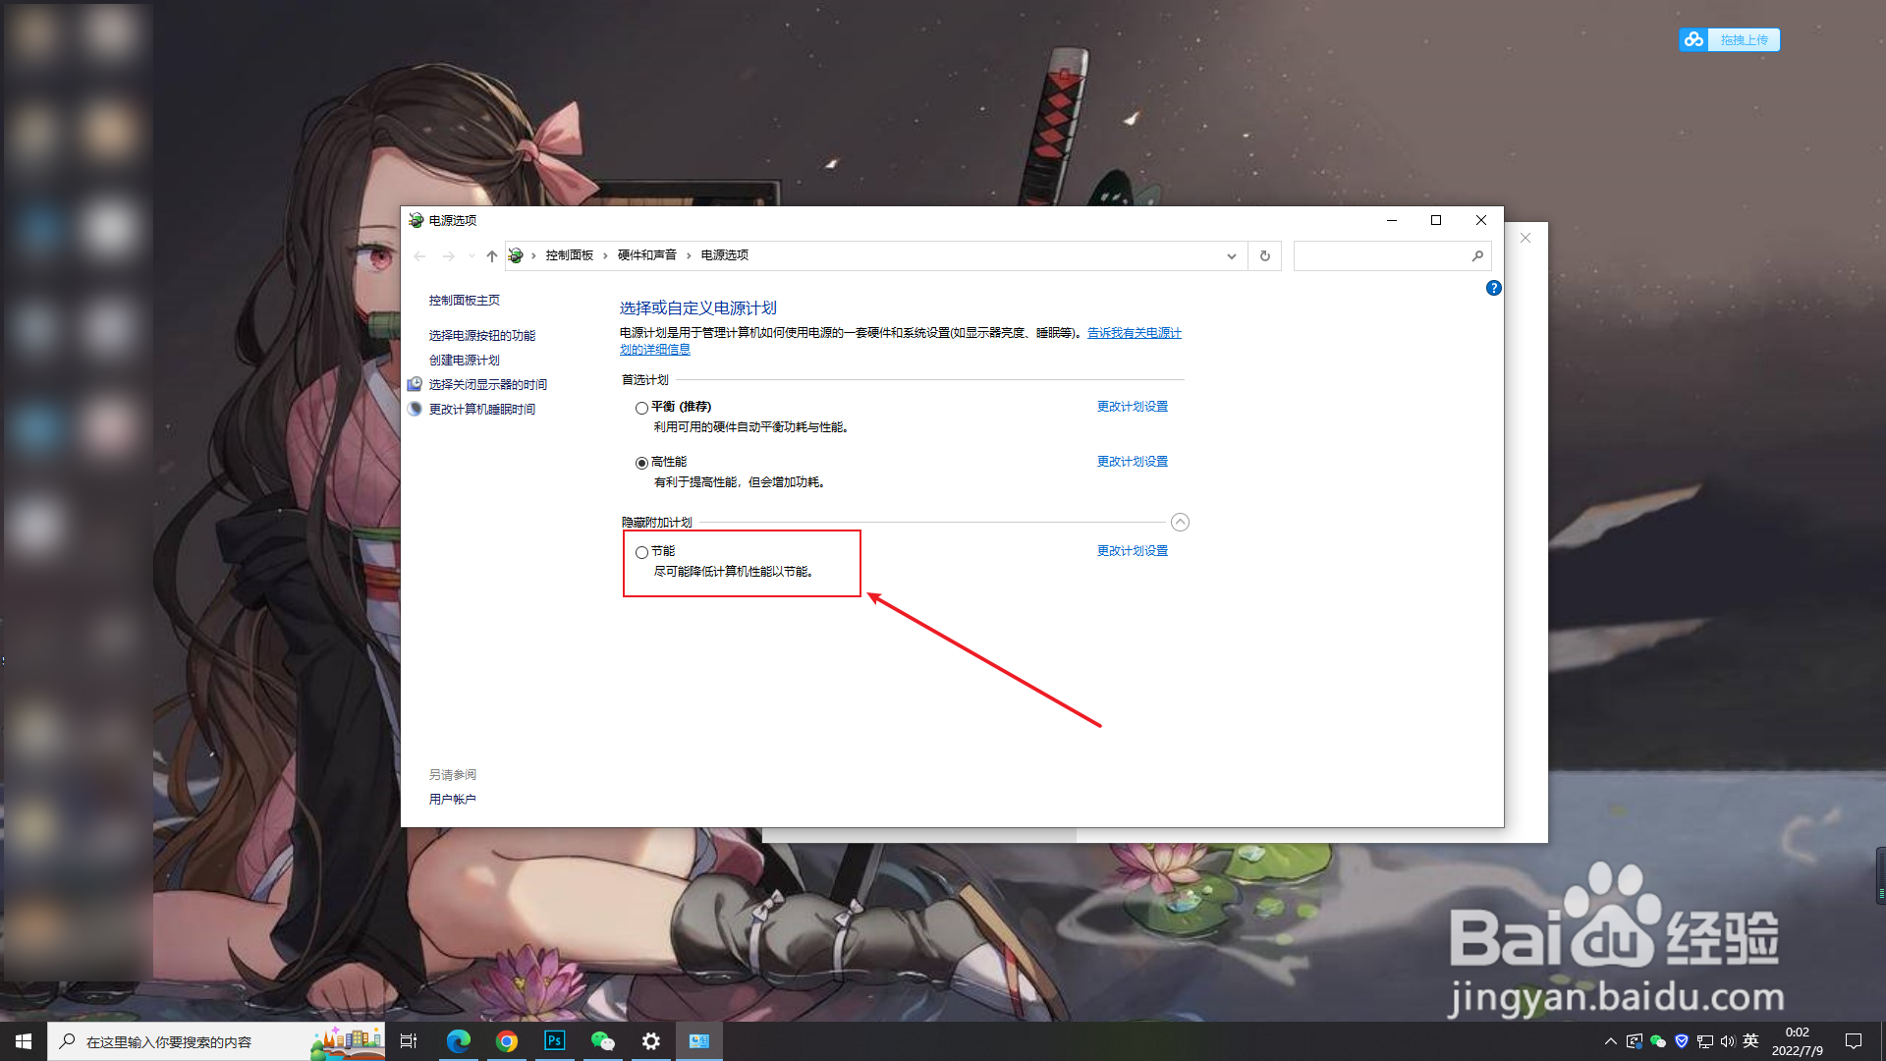
Task: Expand breadcrumb arrow after 控制面板
Action: (x=605, y=255)
